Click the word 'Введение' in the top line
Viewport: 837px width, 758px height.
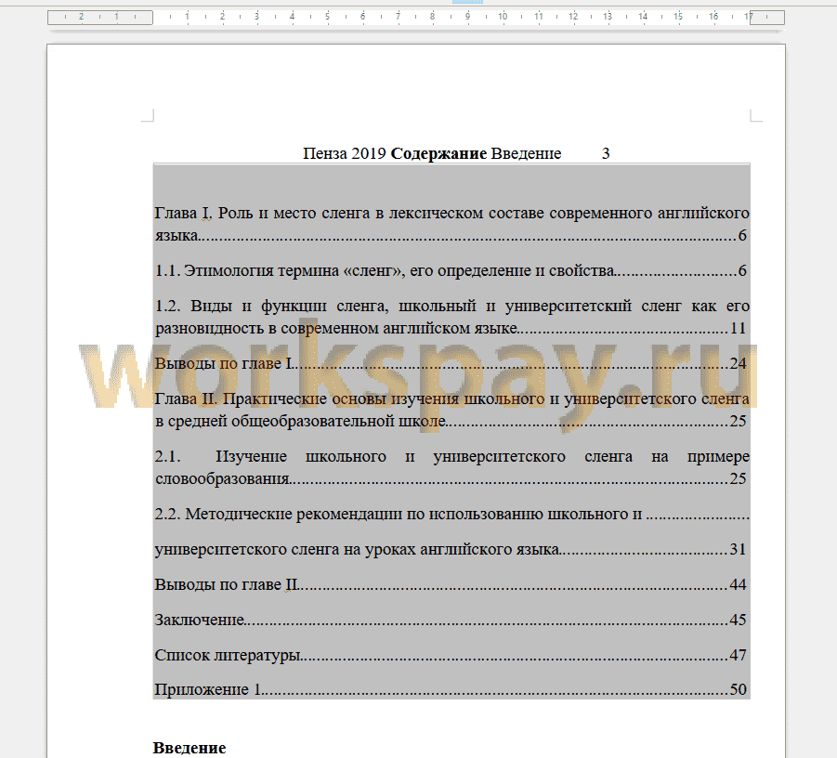(x=526, y=153)
